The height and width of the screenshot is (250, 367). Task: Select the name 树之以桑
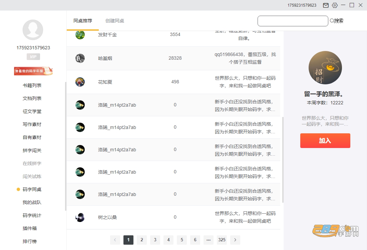pyautogui.click(x=107, y=217)
